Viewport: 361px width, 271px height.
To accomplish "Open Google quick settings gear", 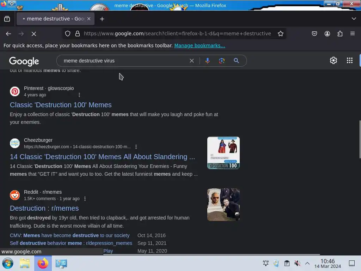I will (x=334, y=60).
